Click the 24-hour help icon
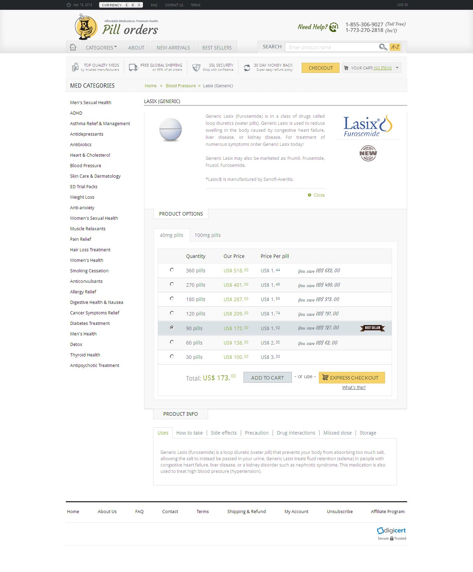The height and width of the screenshot is (572, 473). [334, 27]
